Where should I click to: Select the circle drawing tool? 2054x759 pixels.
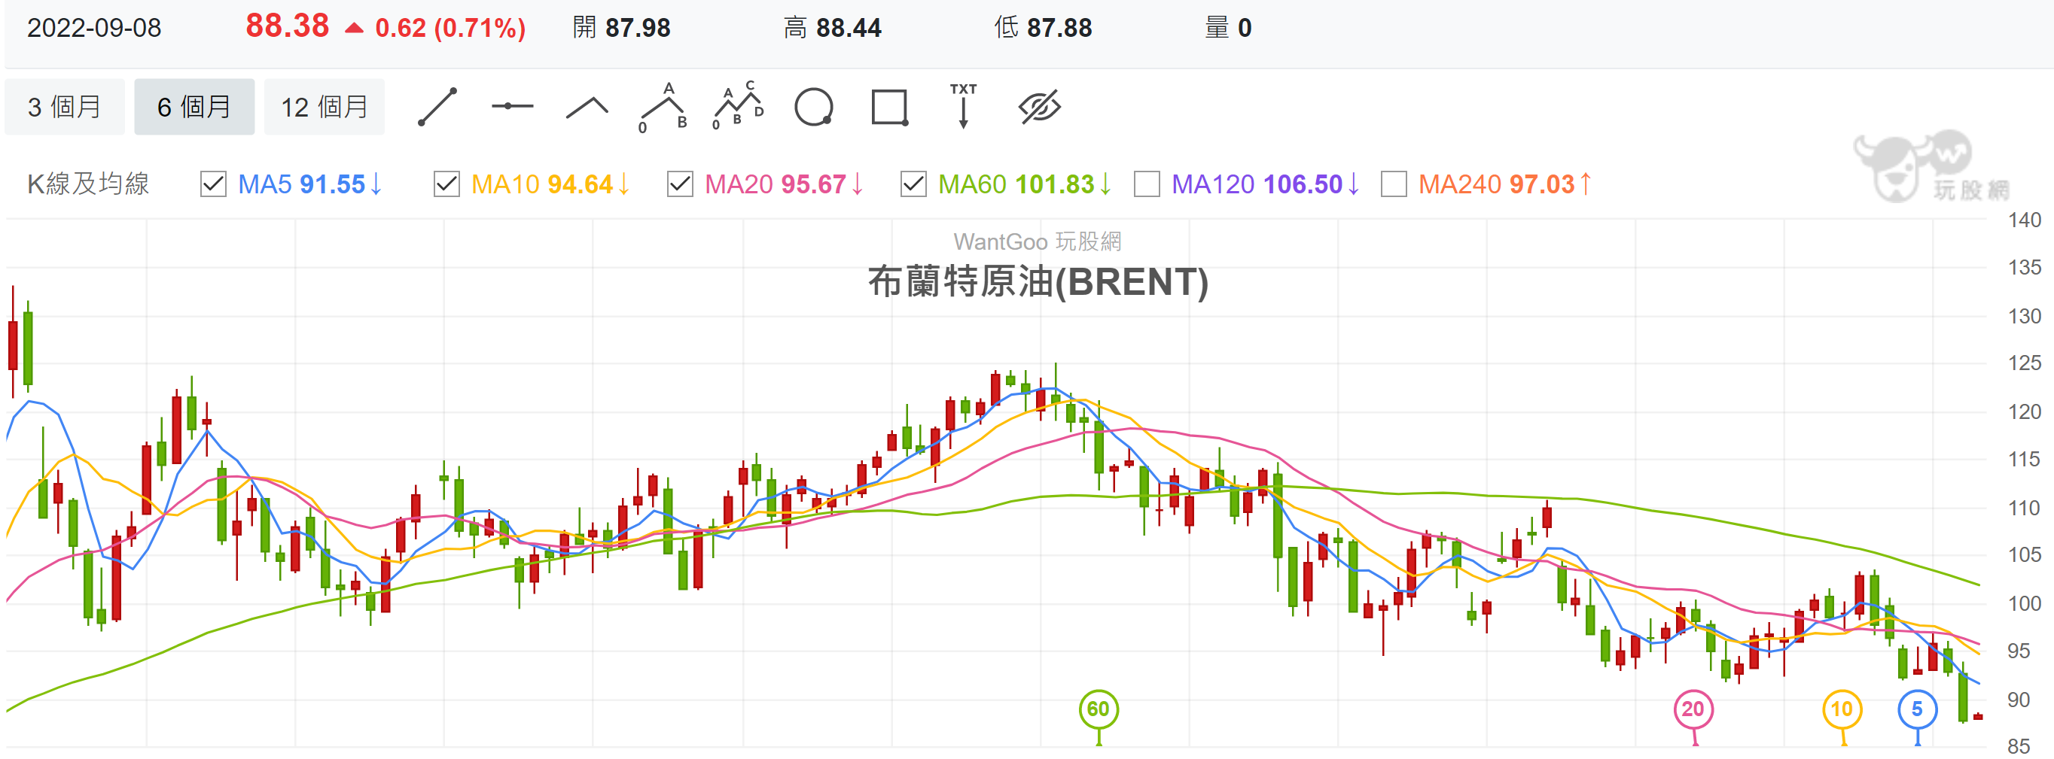[x=814, y=107]
